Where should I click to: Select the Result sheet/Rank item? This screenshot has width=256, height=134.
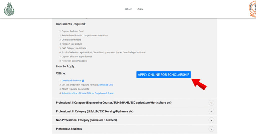(x=84, y=35)
